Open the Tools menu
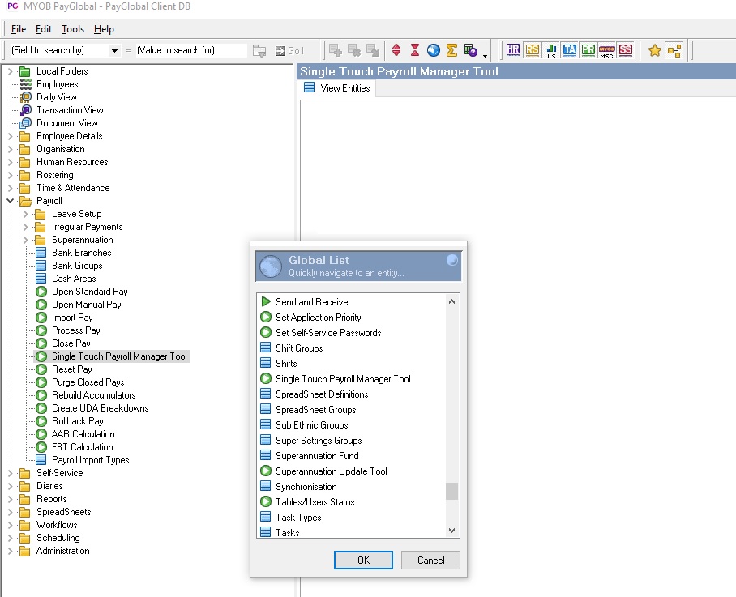 point(73,29)
